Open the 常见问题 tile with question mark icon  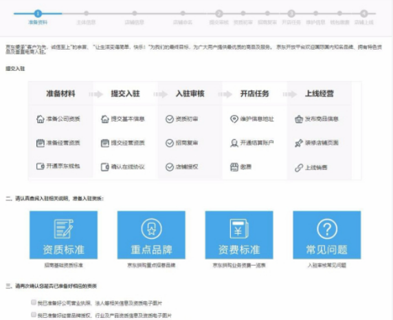coord(327,235)
